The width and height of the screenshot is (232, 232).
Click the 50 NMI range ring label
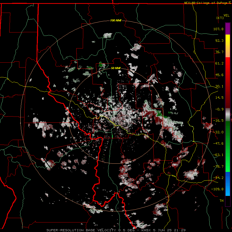point(116,68)
